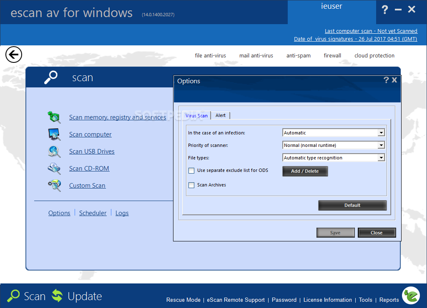Click the Password link
427x308 pixels.
coord(284,300)
